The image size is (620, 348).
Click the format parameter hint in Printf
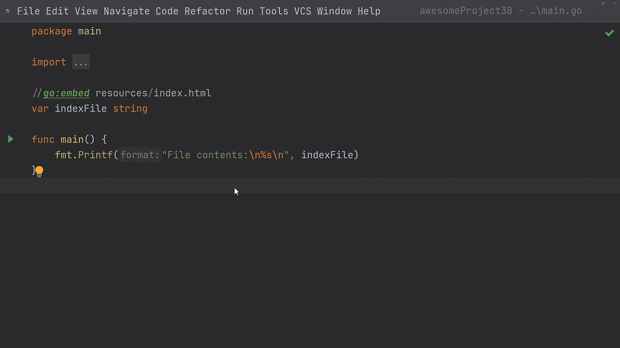[140, 155]
